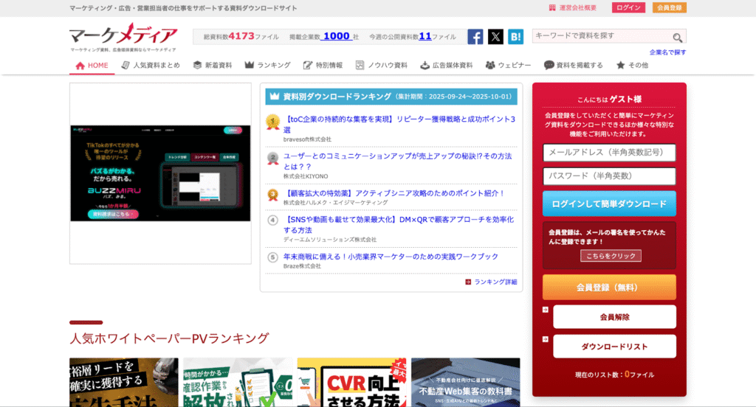Click the red arrow beside 会員解除

pos(546,310)
